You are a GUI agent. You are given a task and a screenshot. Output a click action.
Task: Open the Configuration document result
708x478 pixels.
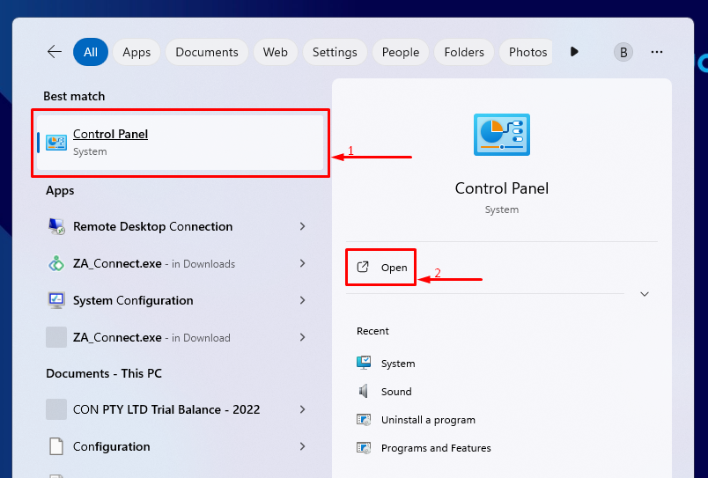(x=112, y=446)
